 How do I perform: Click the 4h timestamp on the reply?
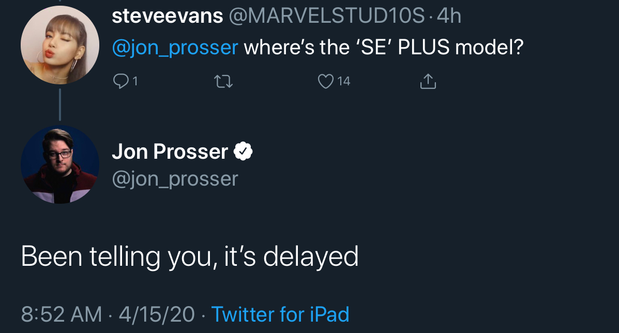tap(449, 16)
